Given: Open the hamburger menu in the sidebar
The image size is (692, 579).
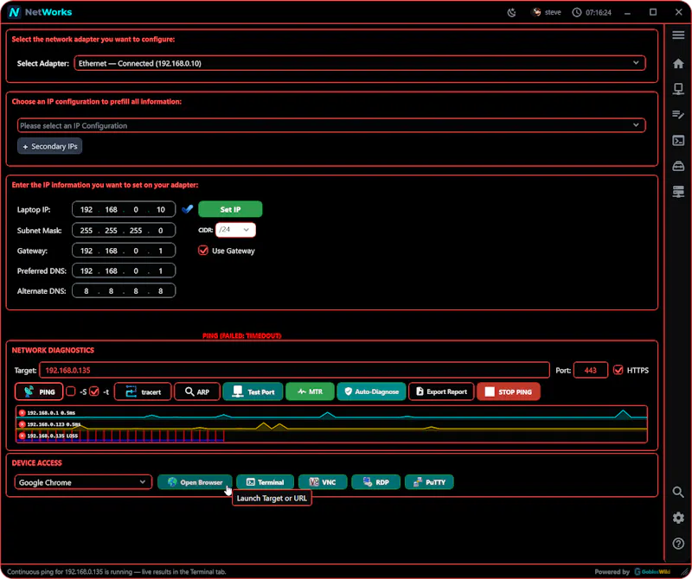Looking at the screenshot, I should pos(678,35).
